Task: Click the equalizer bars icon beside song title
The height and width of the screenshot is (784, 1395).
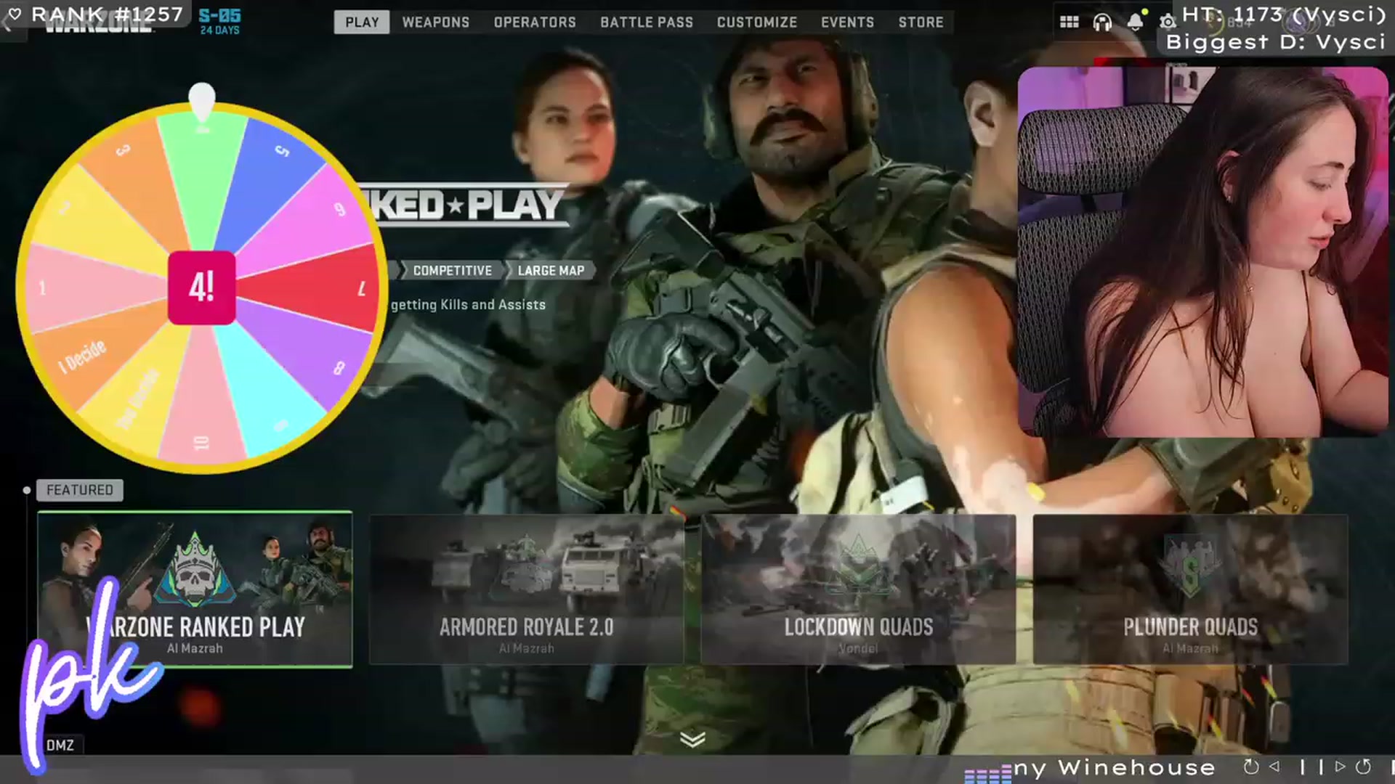Action: [987, 772]
